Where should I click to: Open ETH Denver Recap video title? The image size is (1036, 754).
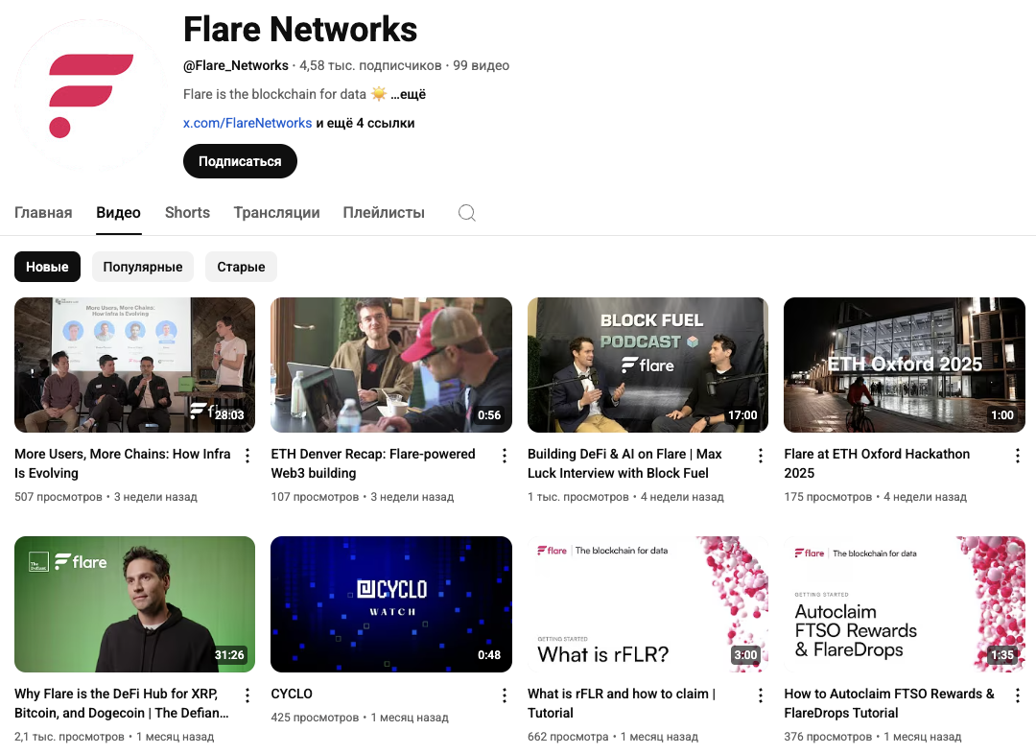coord(373,463)
